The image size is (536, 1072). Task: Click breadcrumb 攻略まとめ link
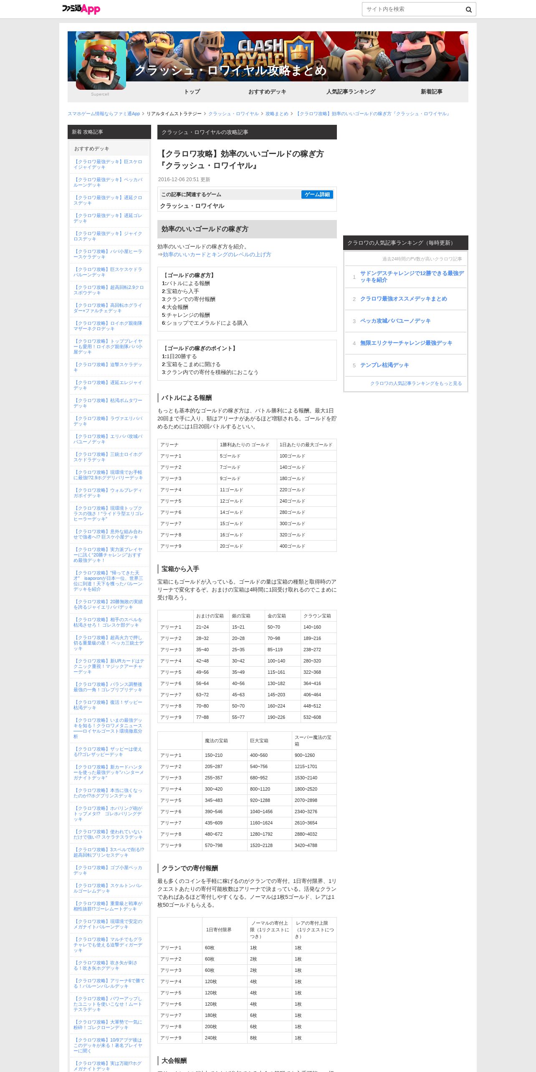click(x=277, y=114)
